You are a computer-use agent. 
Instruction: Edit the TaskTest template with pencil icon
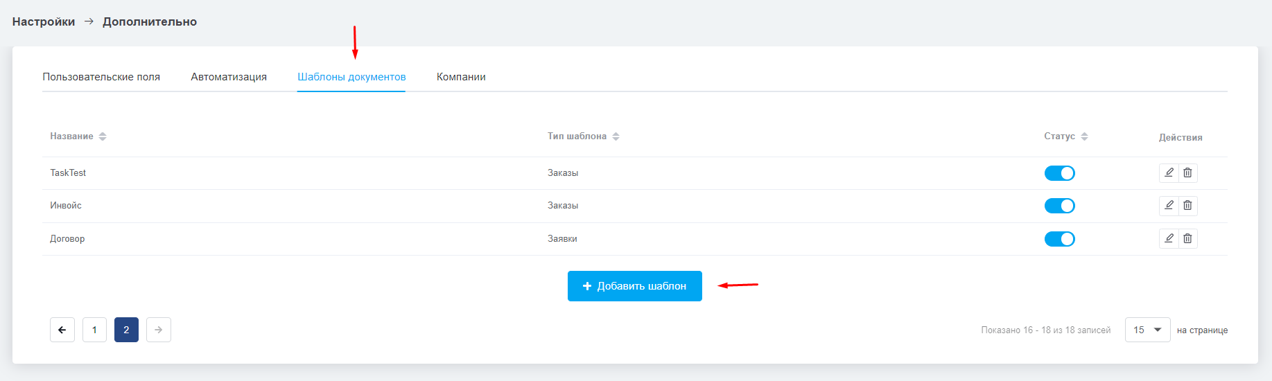(1169, 172)
